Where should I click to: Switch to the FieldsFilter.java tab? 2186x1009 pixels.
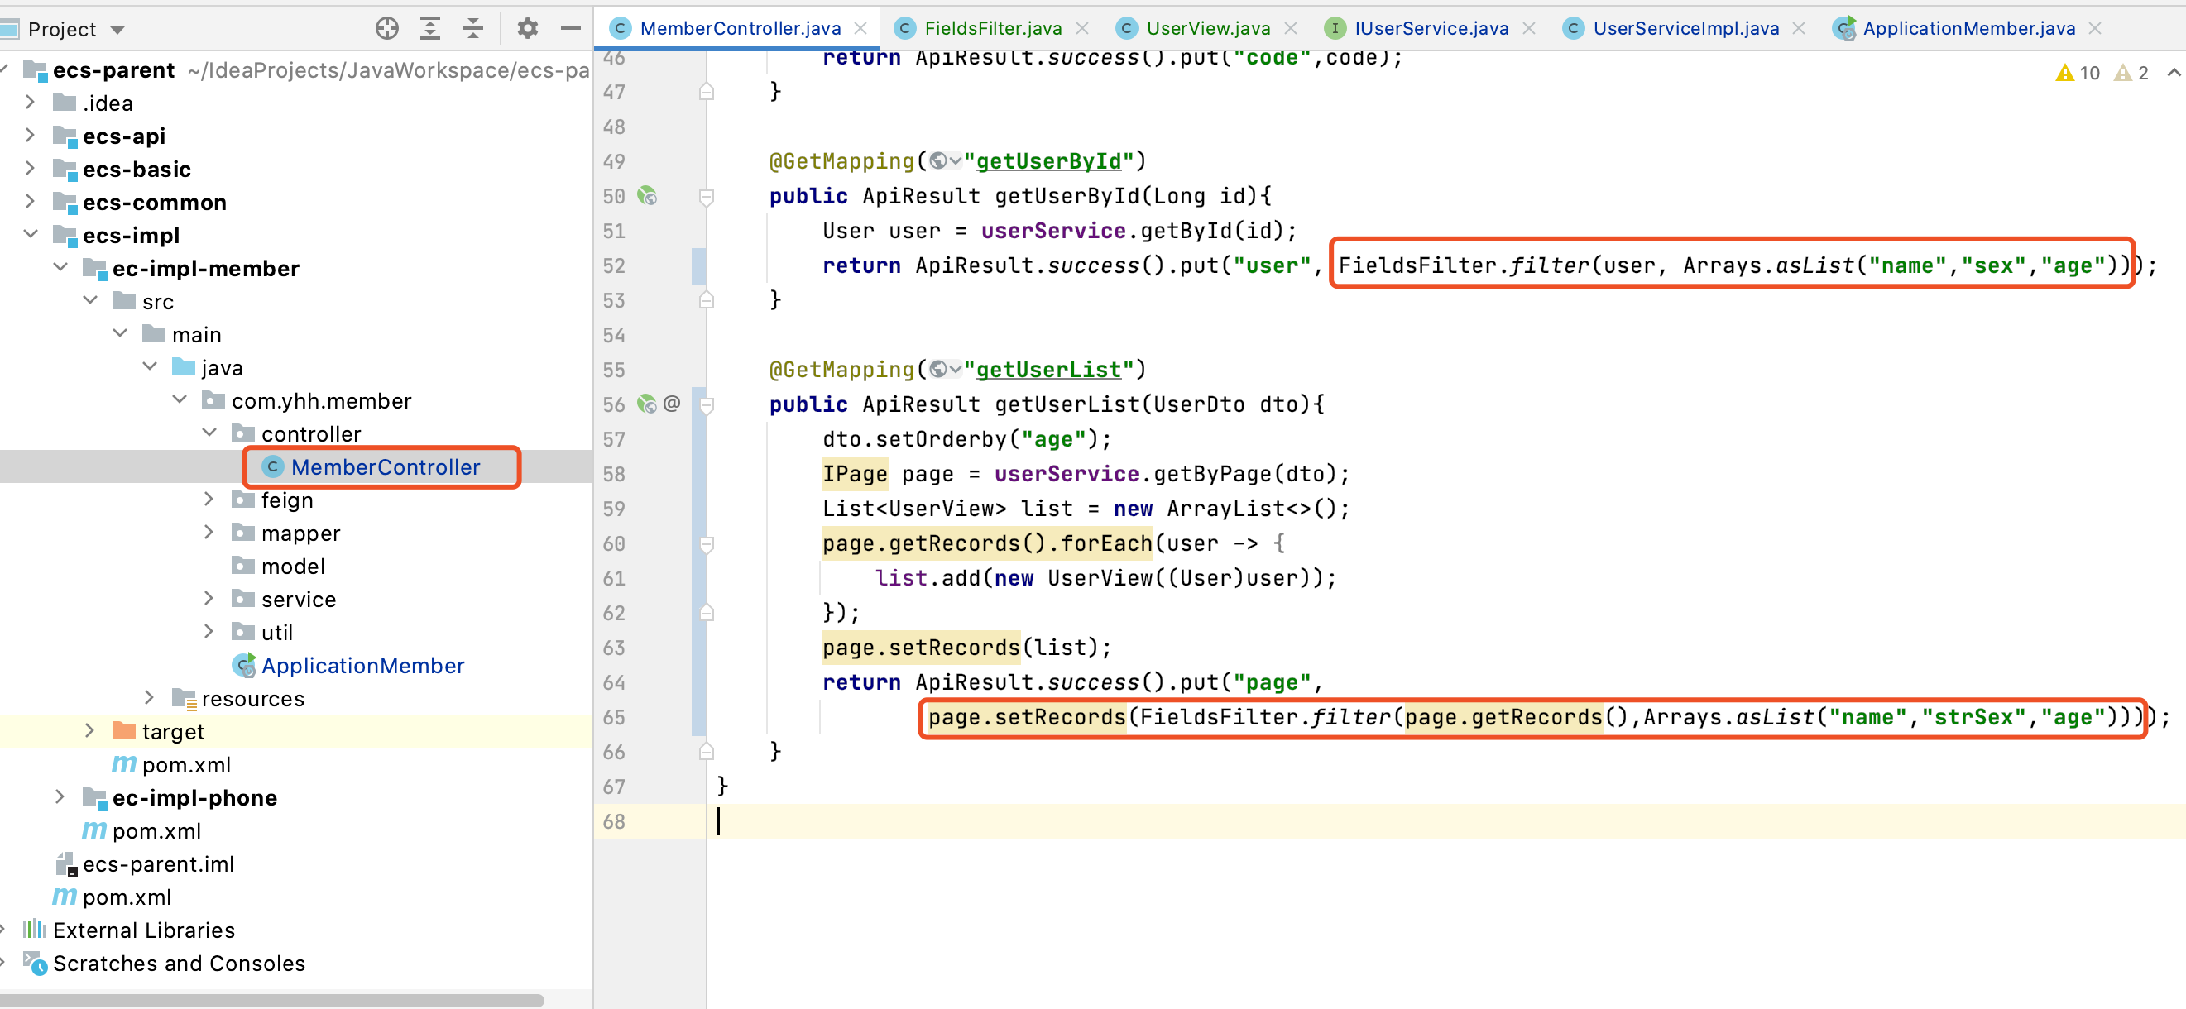[992, 29]
